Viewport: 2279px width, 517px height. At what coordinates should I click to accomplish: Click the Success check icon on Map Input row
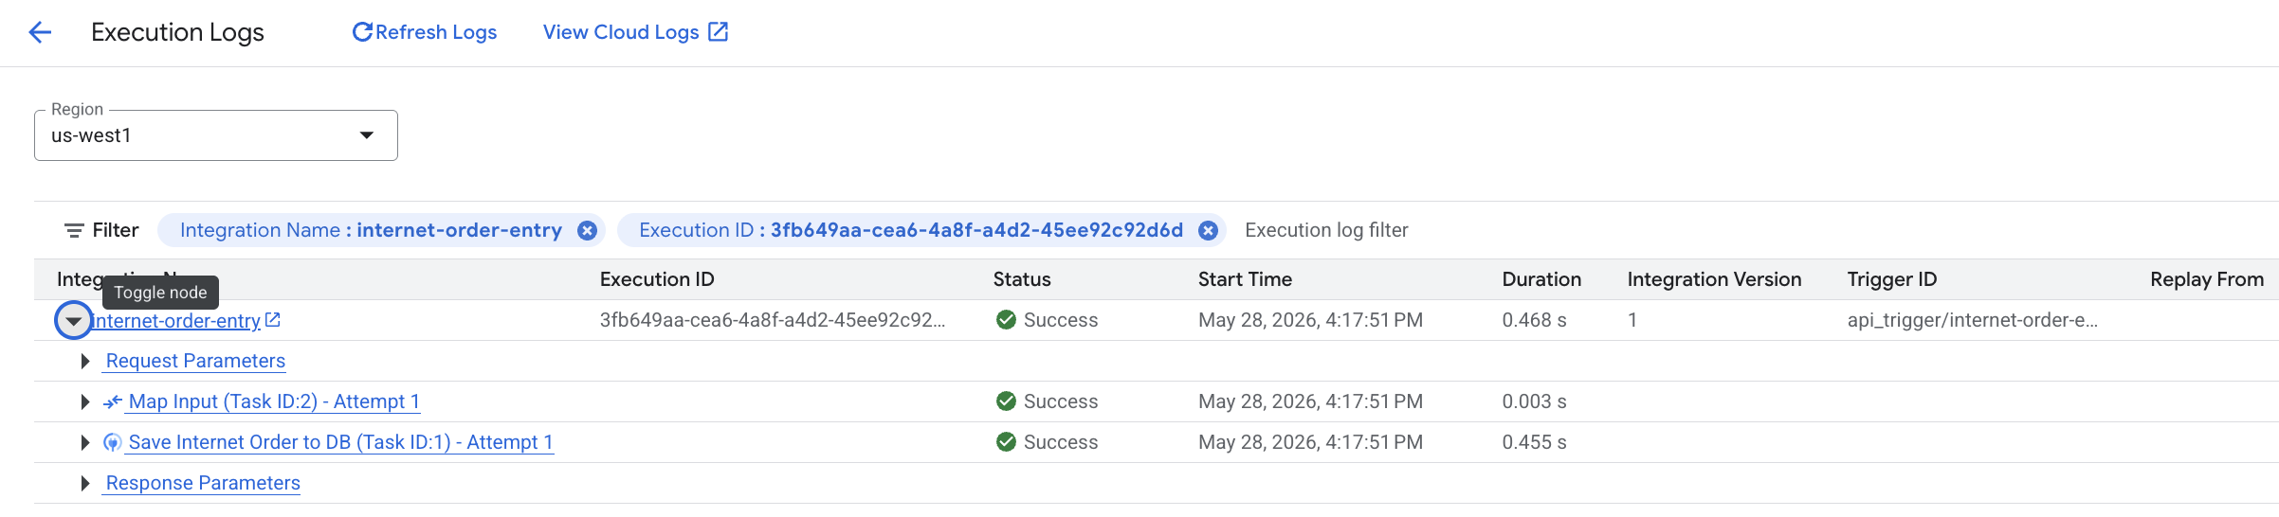1007,401
